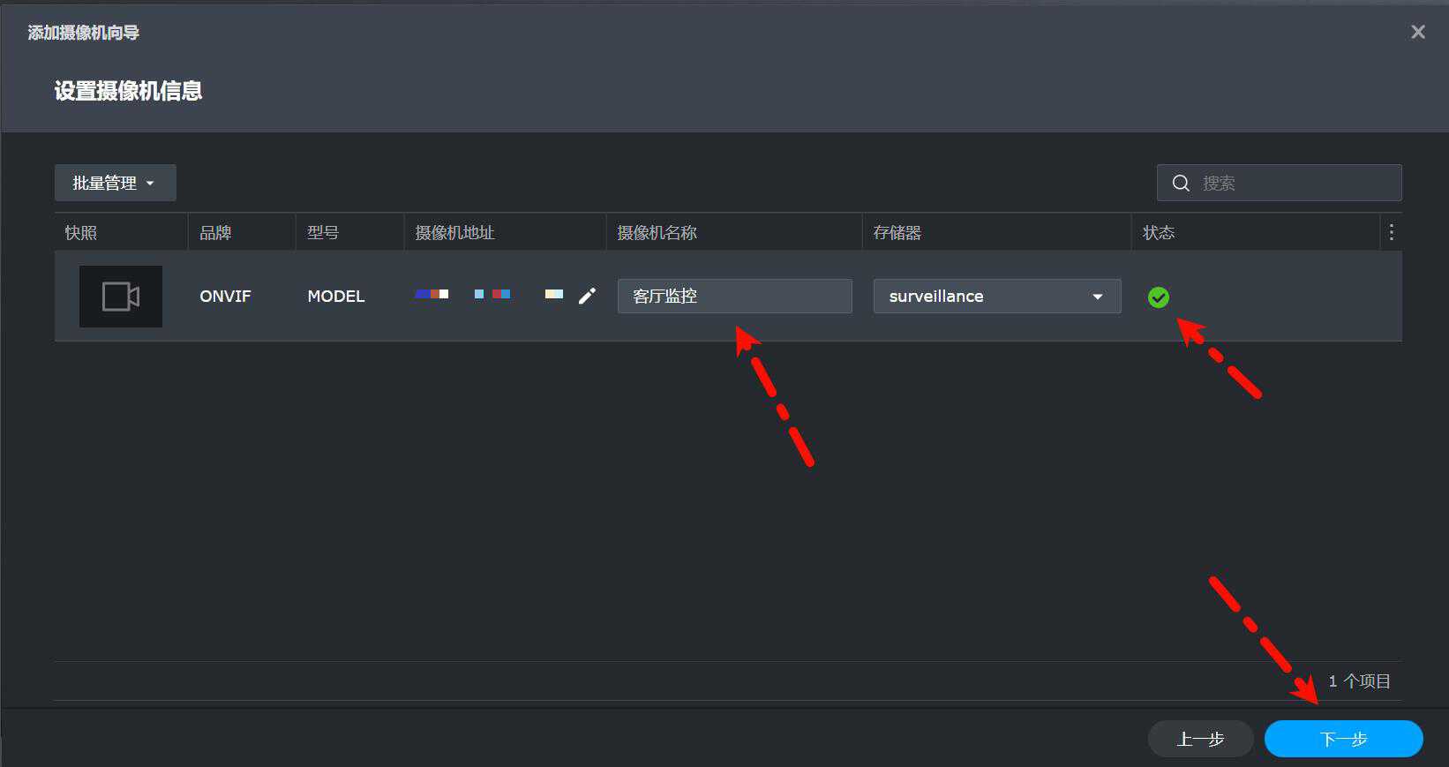Expand the 批量管理 dropdown
Screen dimensions: 1449x767
[115, 183]
